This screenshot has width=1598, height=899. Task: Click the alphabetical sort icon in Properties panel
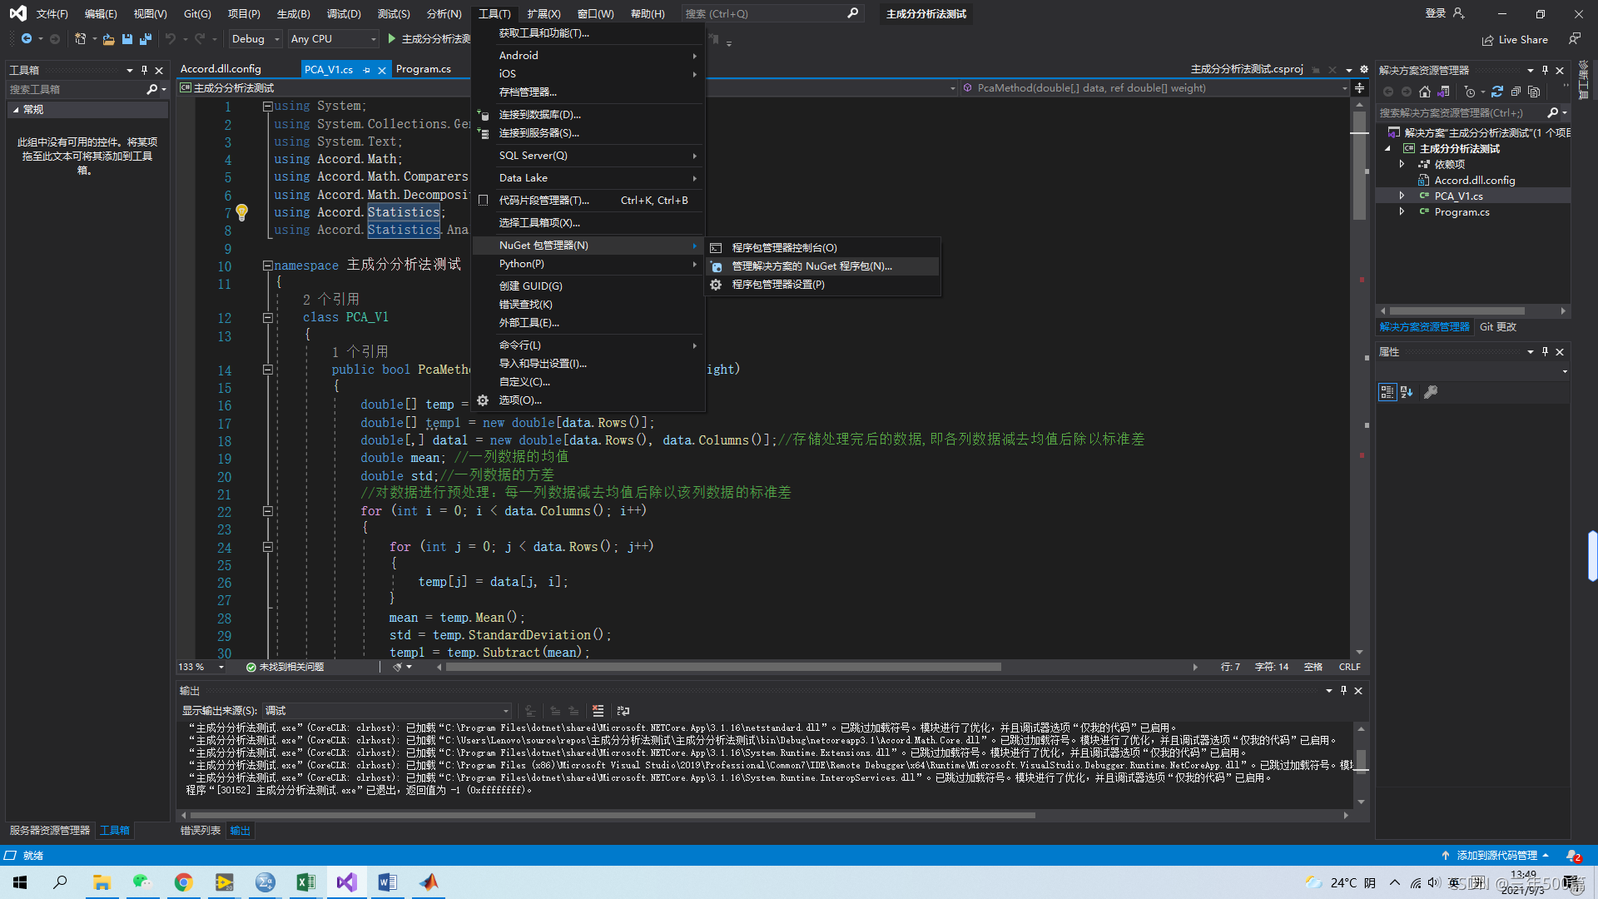pyautogui.click(x=1407, y=392)
